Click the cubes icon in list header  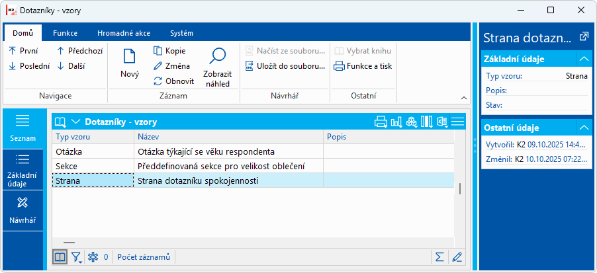(x=412, y=122)
